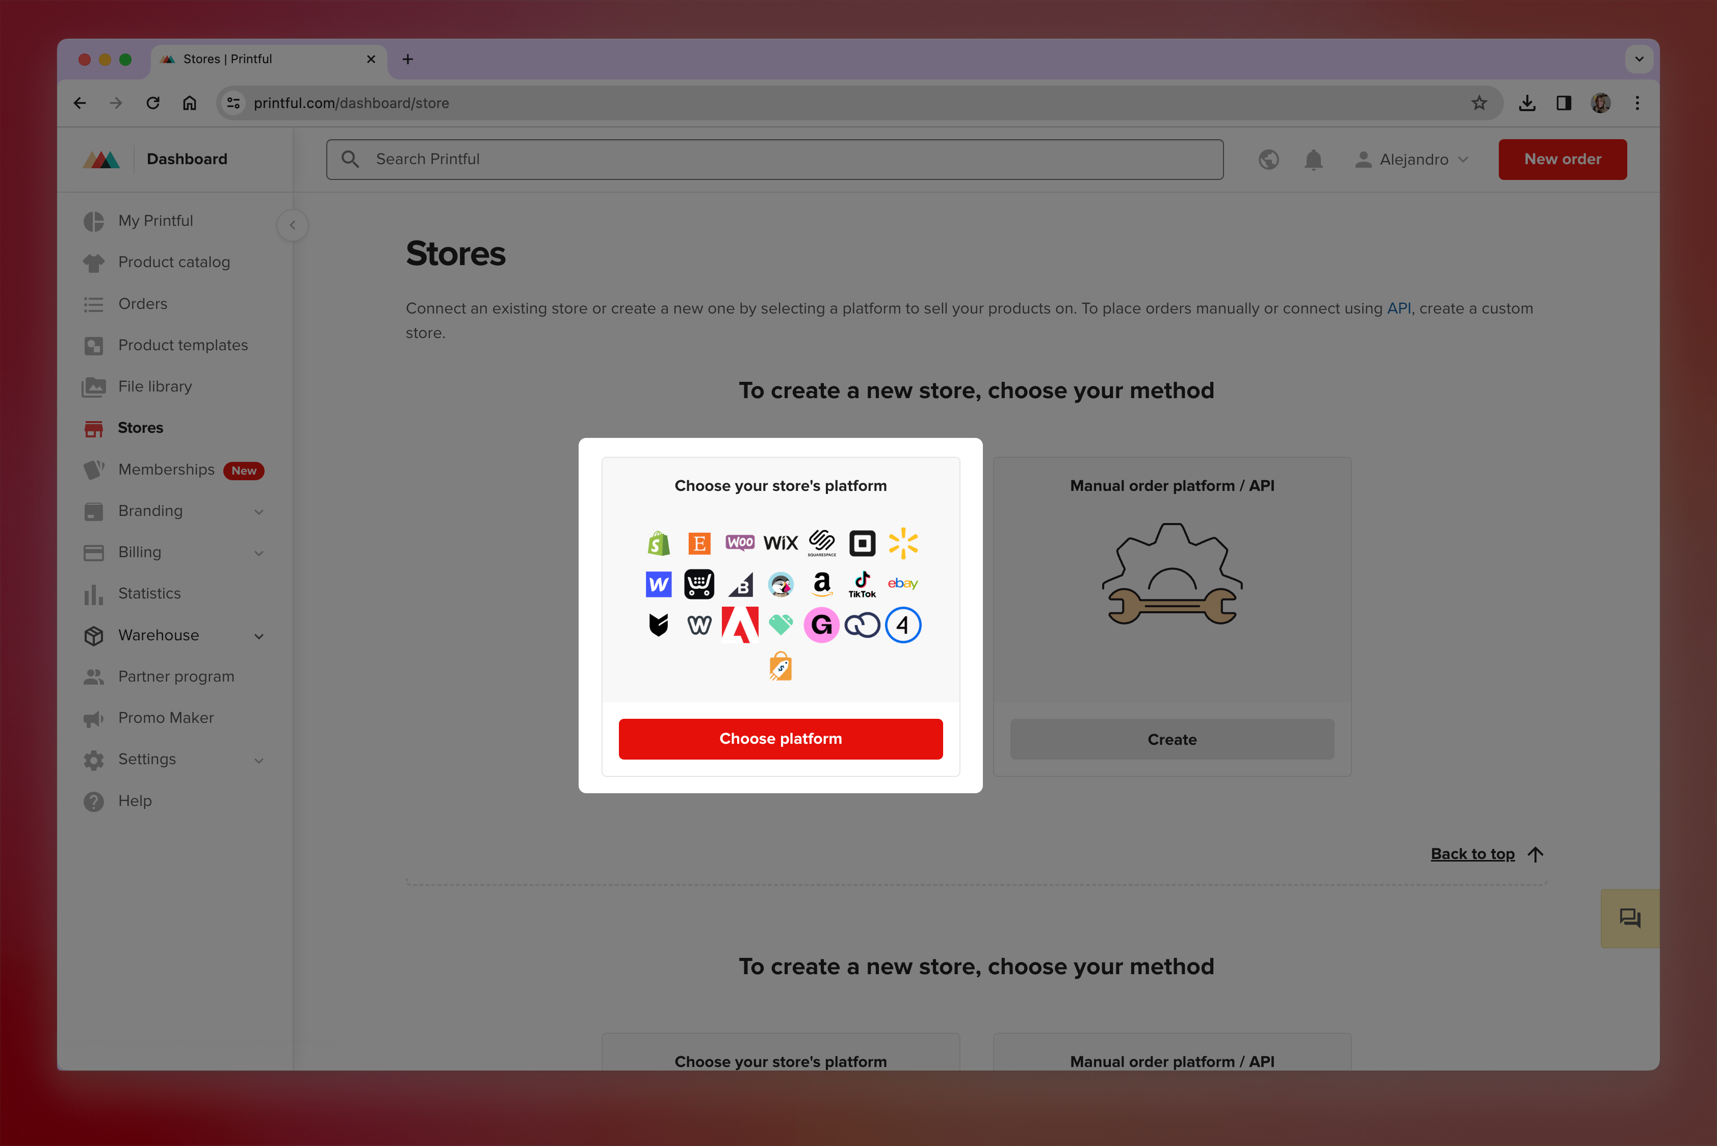Bookmark page with the star icon

tap(1479, 103)
